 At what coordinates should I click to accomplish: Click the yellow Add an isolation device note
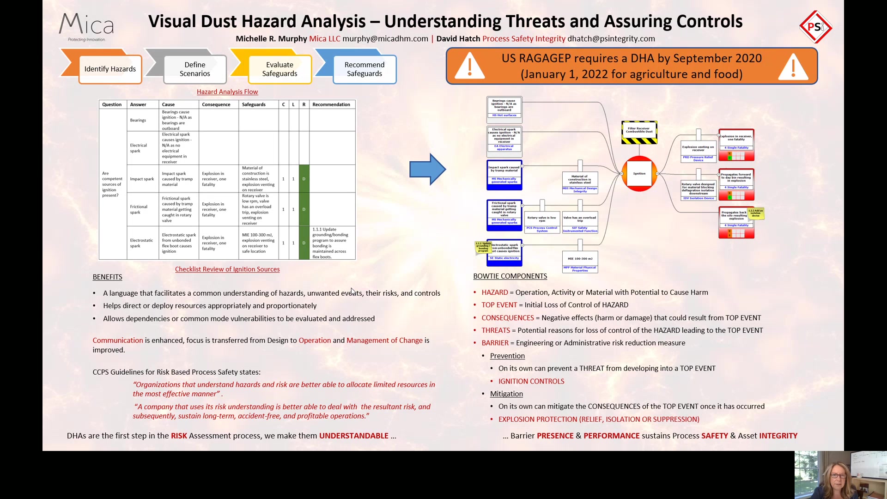pos(756,213)
